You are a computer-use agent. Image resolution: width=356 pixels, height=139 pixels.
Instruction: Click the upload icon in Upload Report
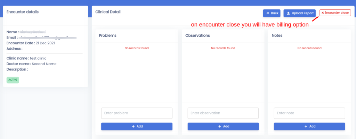pyautogui.click(x=288, y=13)
